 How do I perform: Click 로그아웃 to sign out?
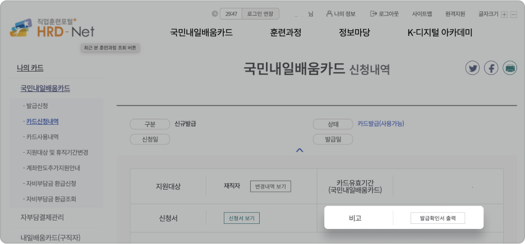(x=384, y=13)
